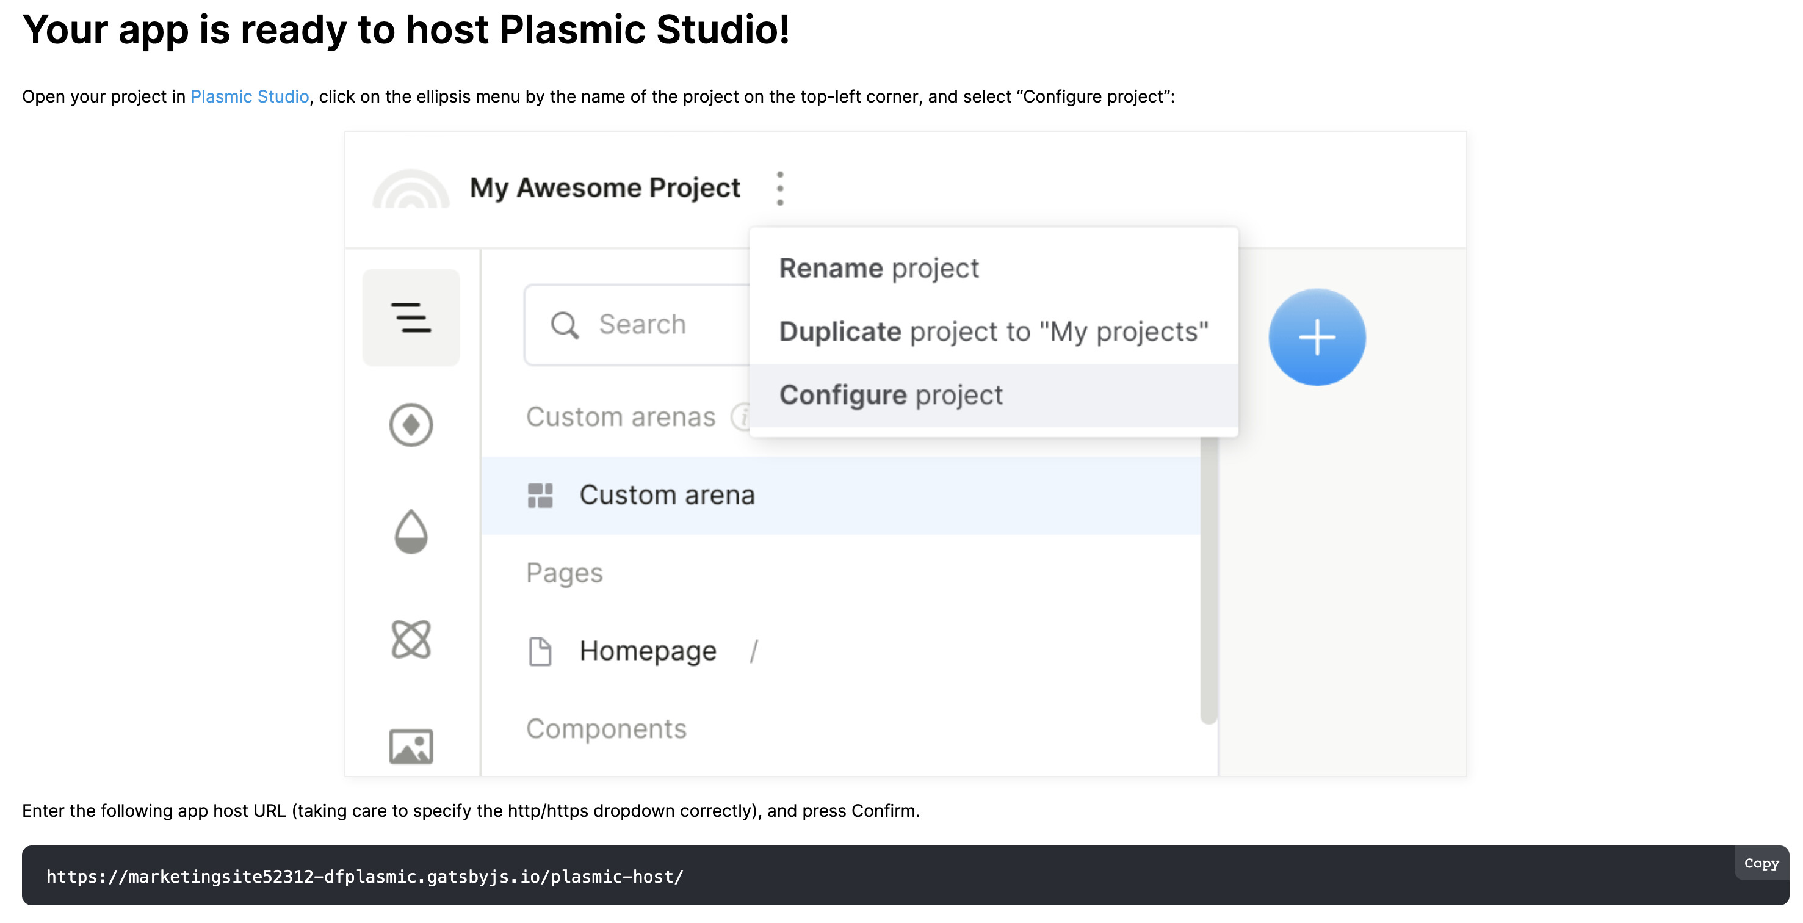The image size is (1803, 923).
Task: Open the atom components icon
Action: 411,639
